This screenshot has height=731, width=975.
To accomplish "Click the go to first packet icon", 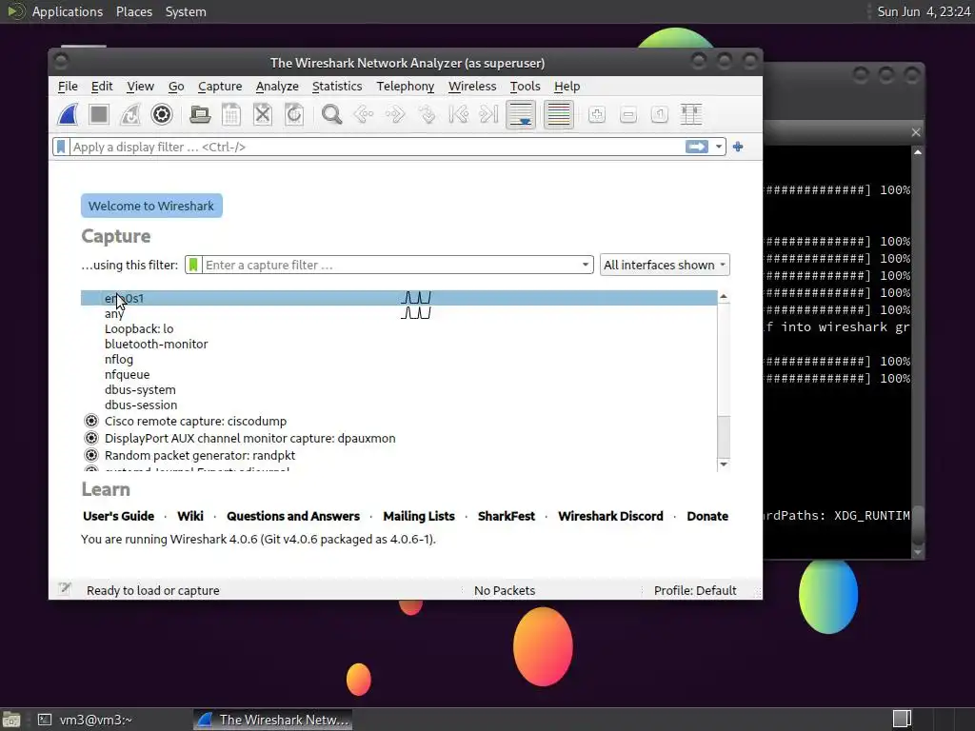I will point(458,114).
